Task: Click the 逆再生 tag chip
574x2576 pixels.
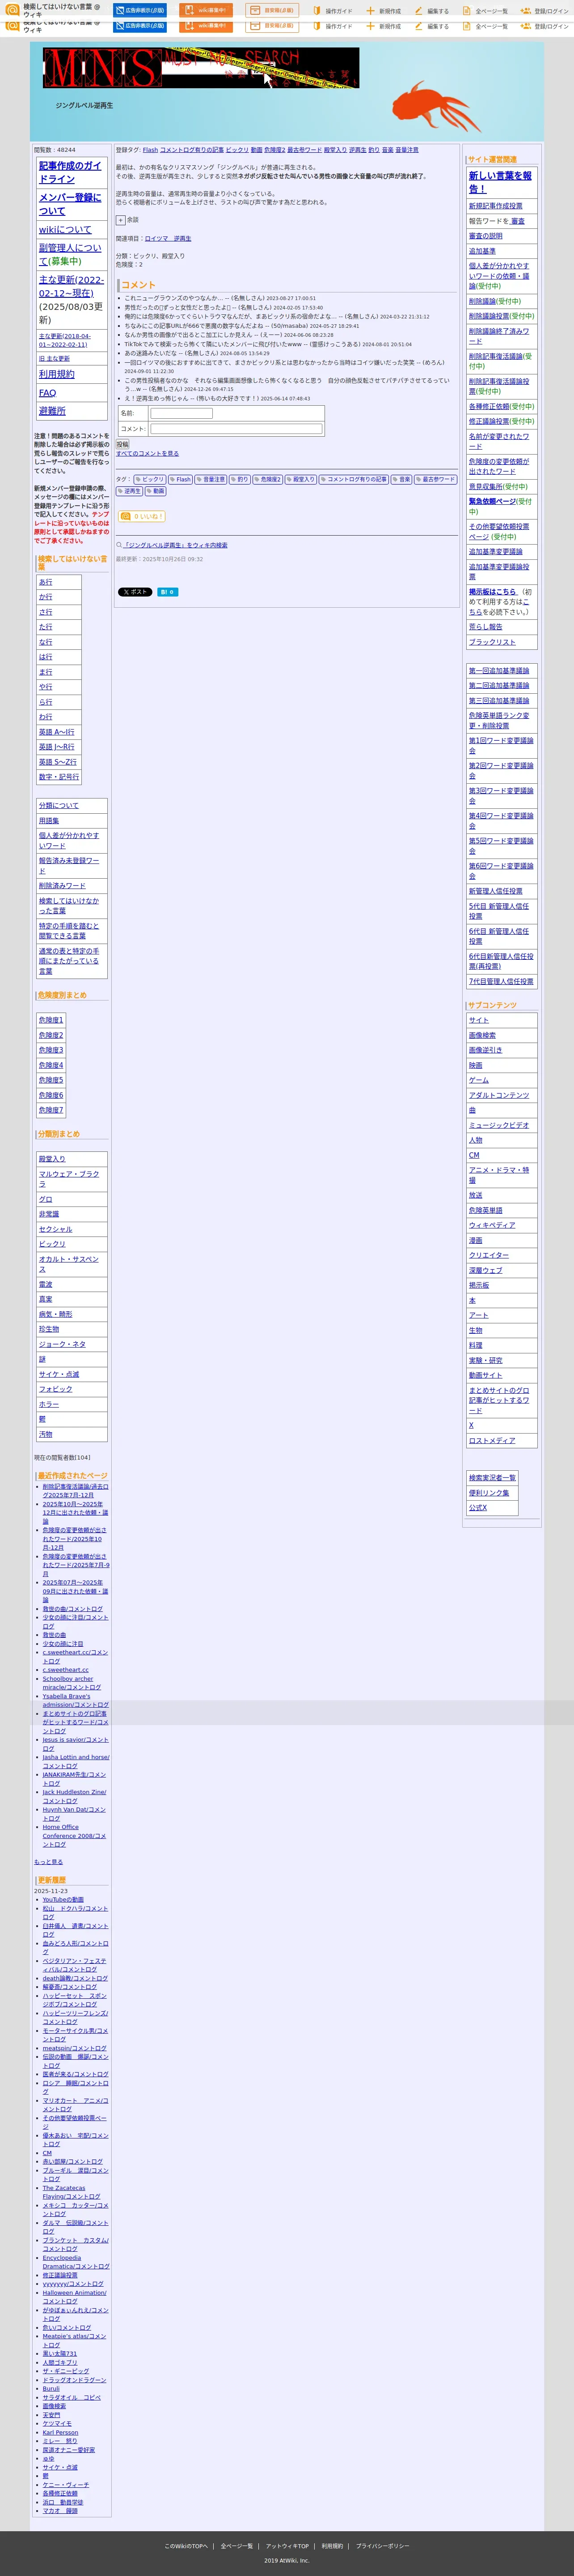Action: pos(129,491)
